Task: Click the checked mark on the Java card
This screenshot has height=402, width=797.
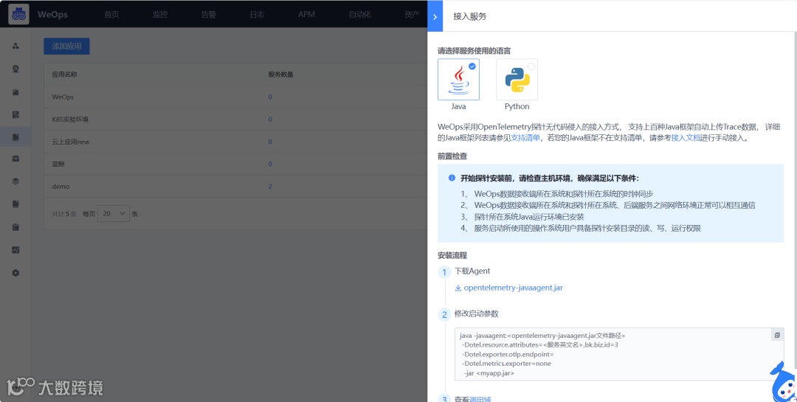Action: 472,66
